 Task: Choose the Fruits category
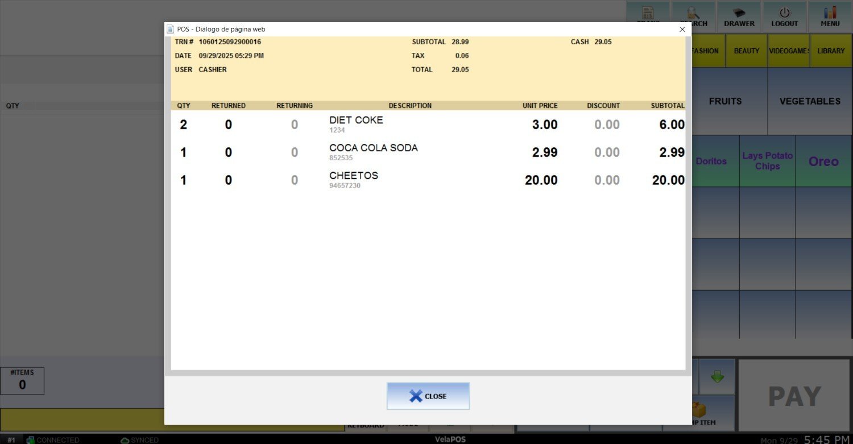(725, 101)
